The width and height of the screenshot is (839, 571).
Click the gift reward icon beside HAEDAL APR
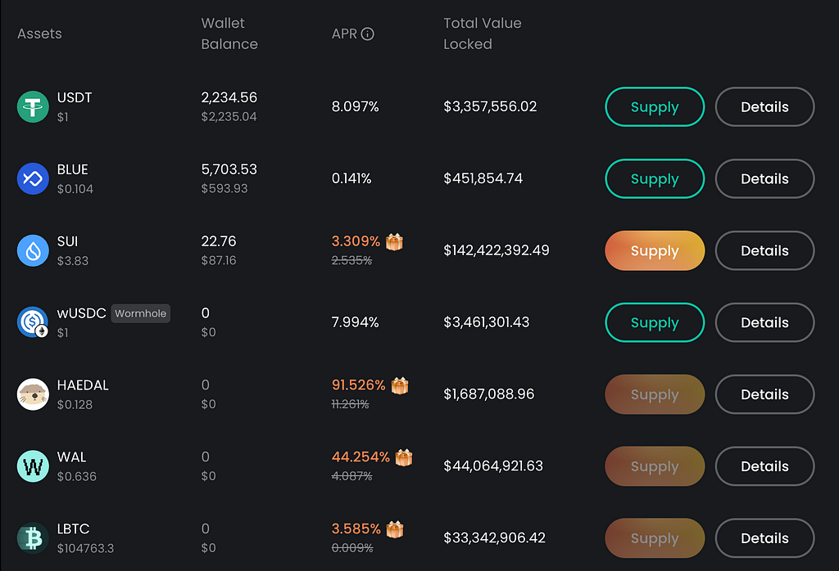coord(400,385)
